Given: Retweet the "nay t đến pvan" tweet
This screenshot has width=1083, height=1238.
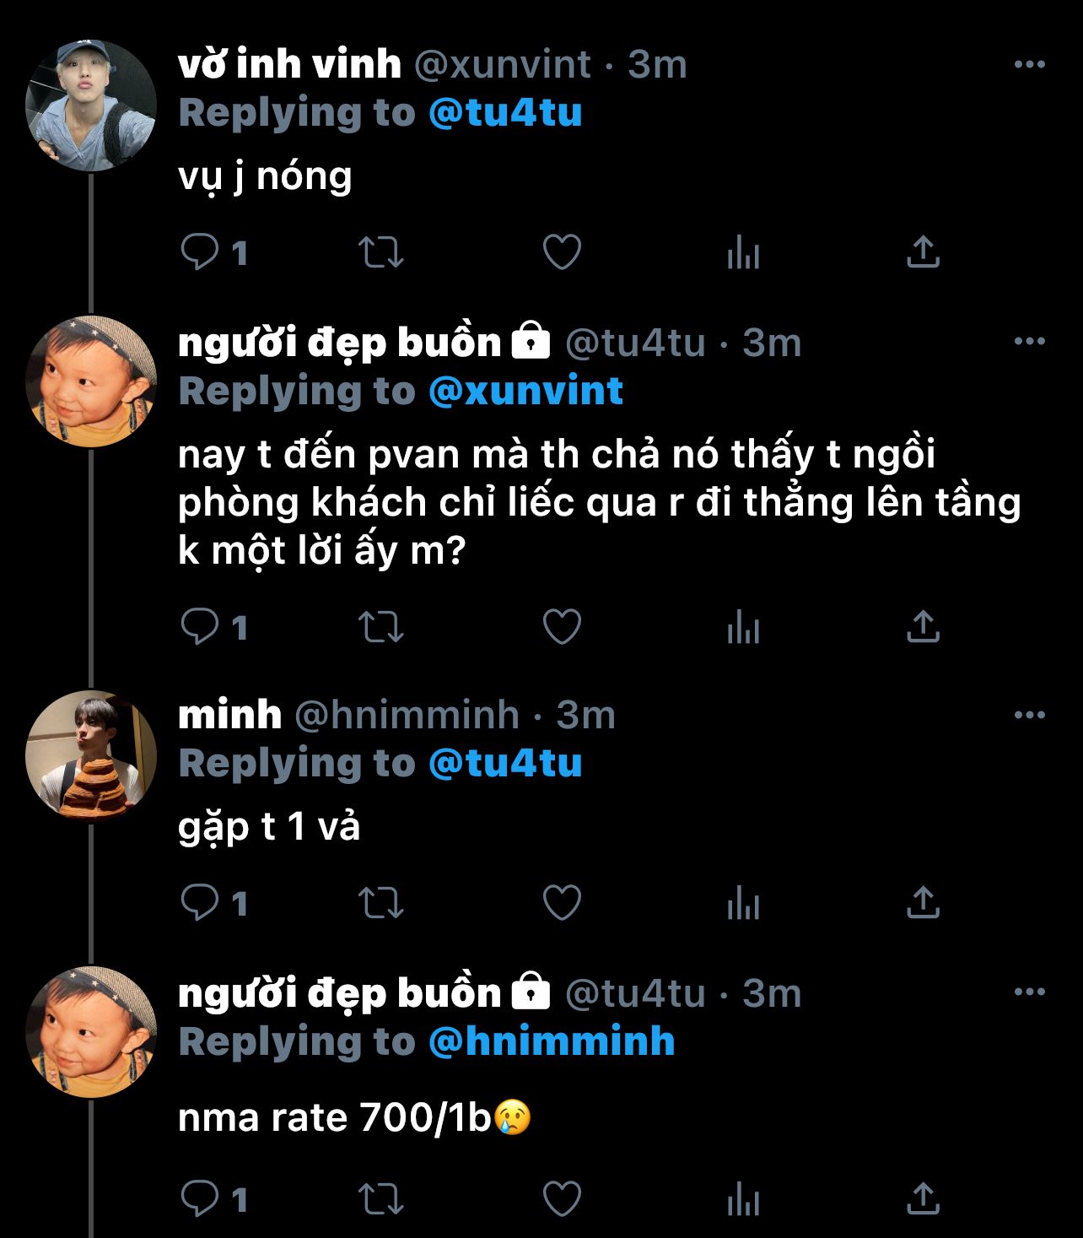Looking at the screenshot, I should tap(381, 627).
